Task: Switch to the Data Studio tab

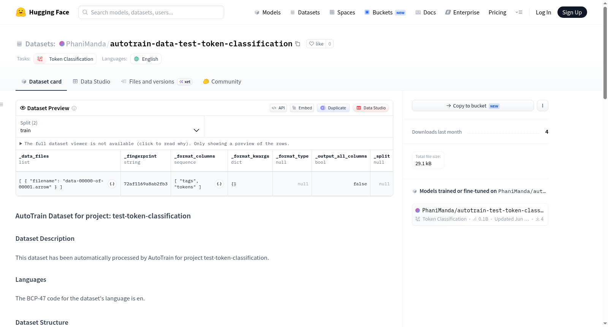Action: pyautogui.click(x=91, y=81)
